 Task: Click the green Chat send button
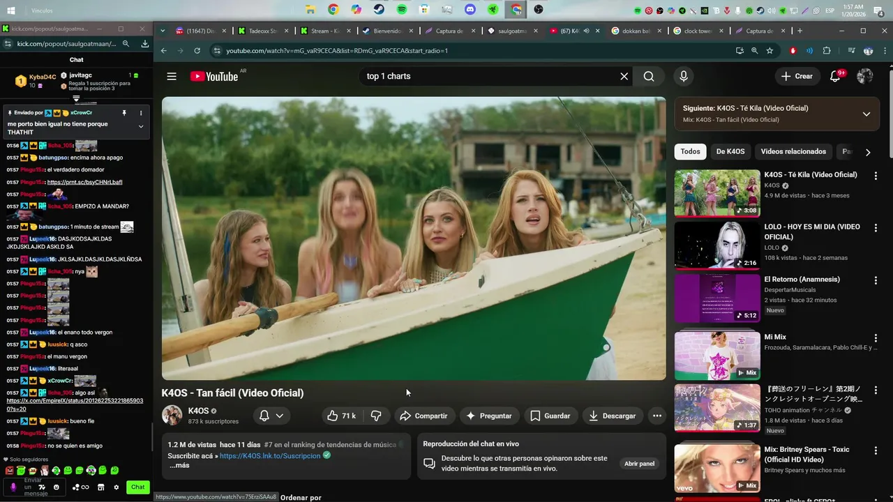[x=138, y=487]
